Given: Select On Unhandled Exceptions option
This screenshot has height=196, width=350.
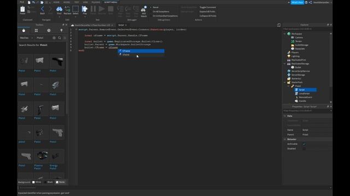Looking at the screenshot, I should tap(165, 16).
